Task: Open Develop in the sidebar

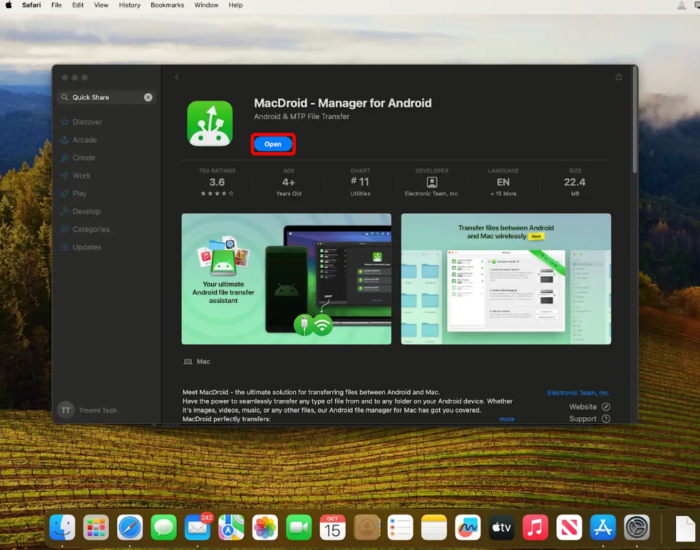Action: (86, 211)
